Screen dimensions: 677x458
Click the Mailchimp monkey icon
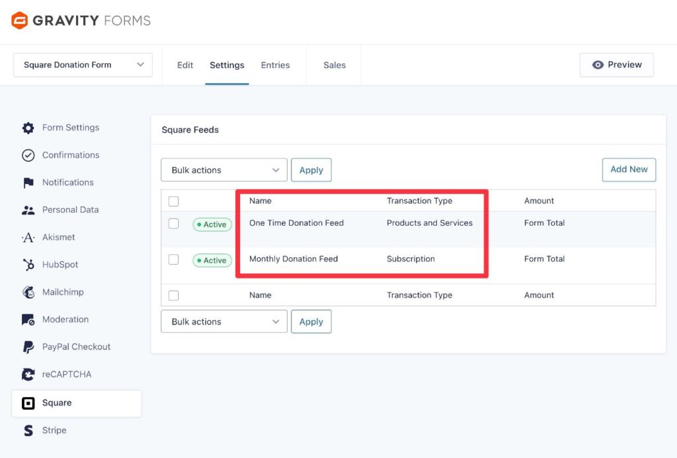[x=28, y=292]
